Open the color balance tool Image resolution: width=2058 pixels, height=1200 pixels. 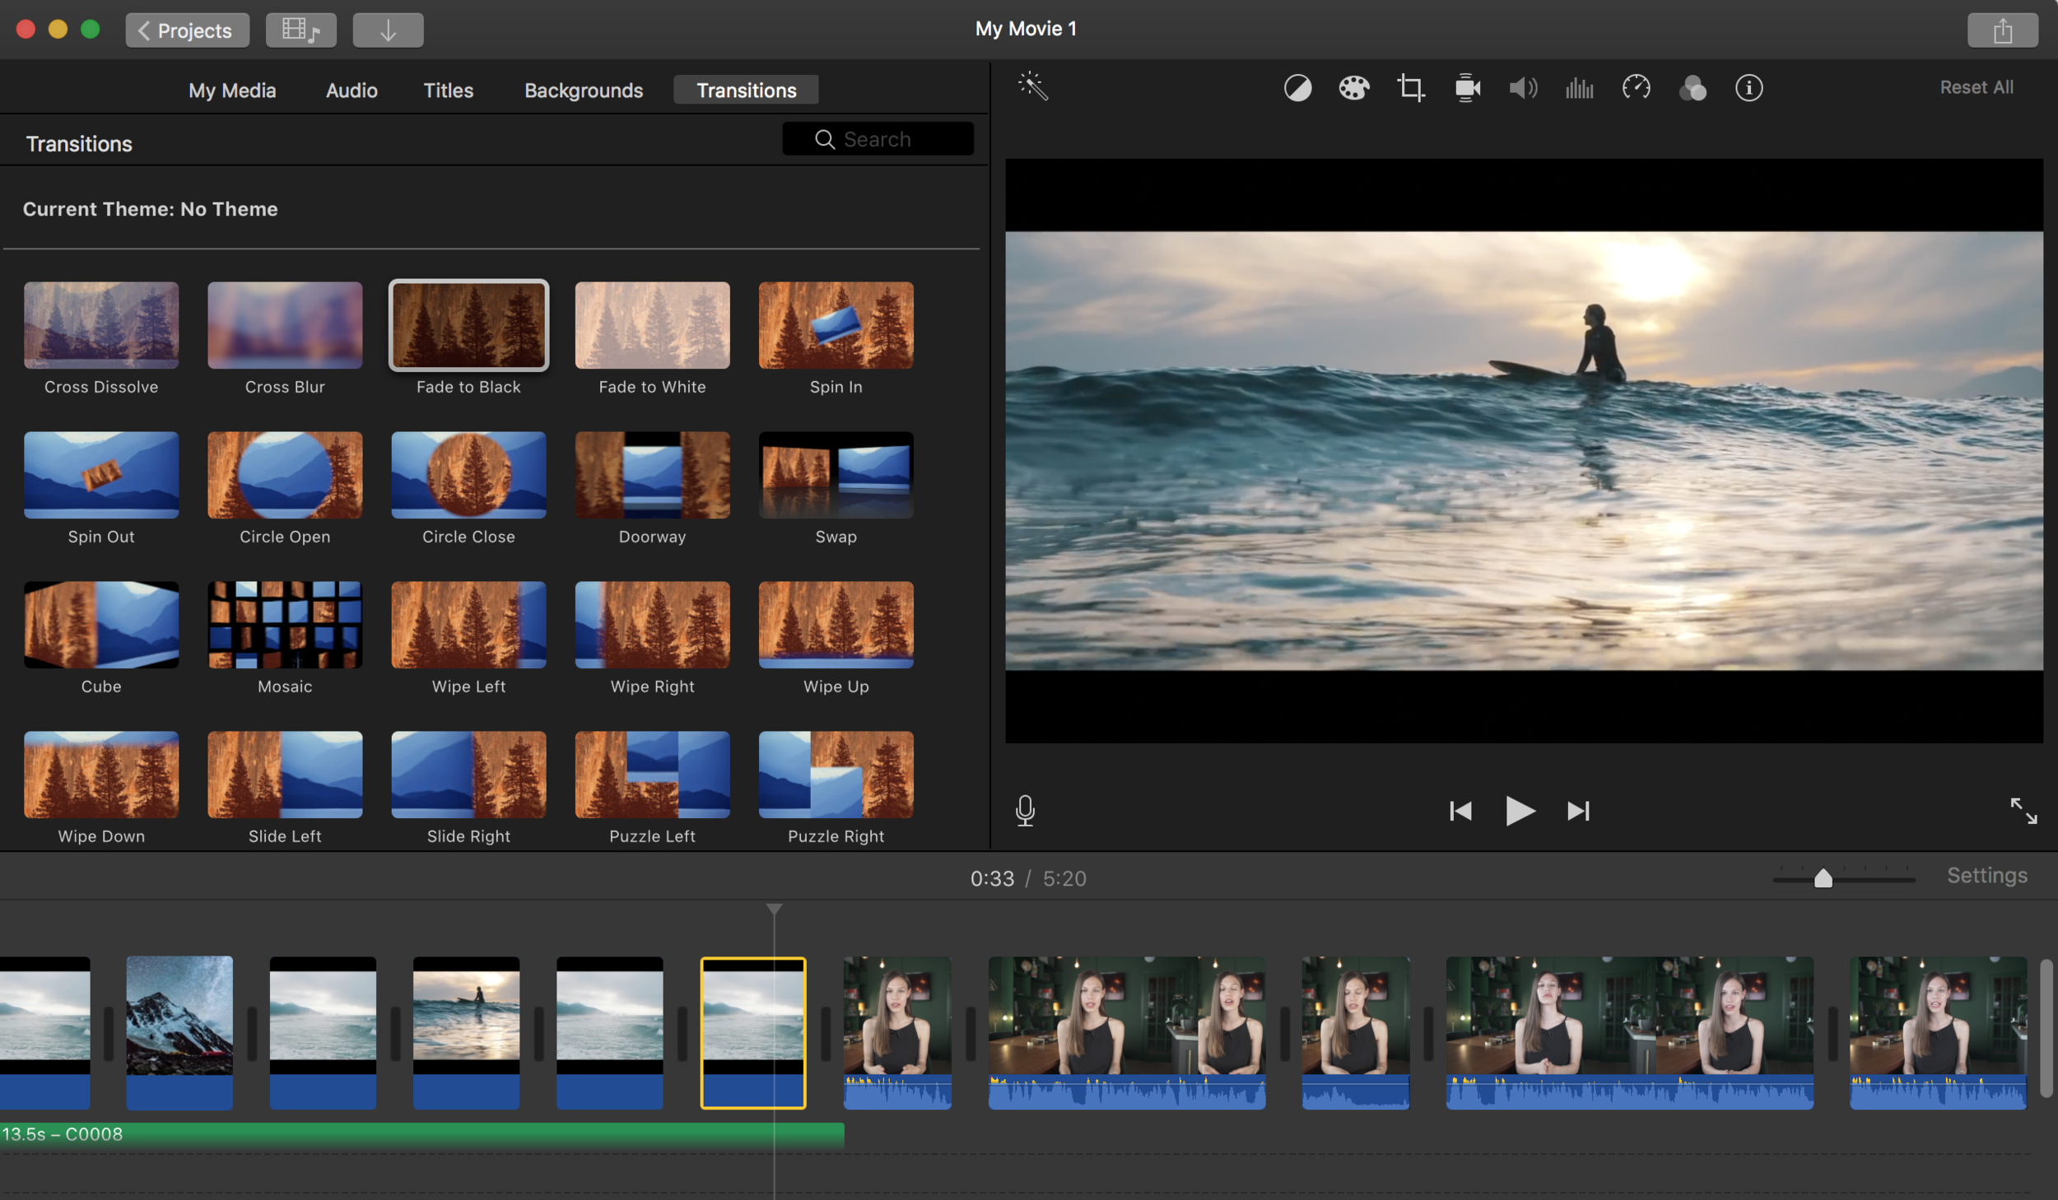tap(1297, 88)
